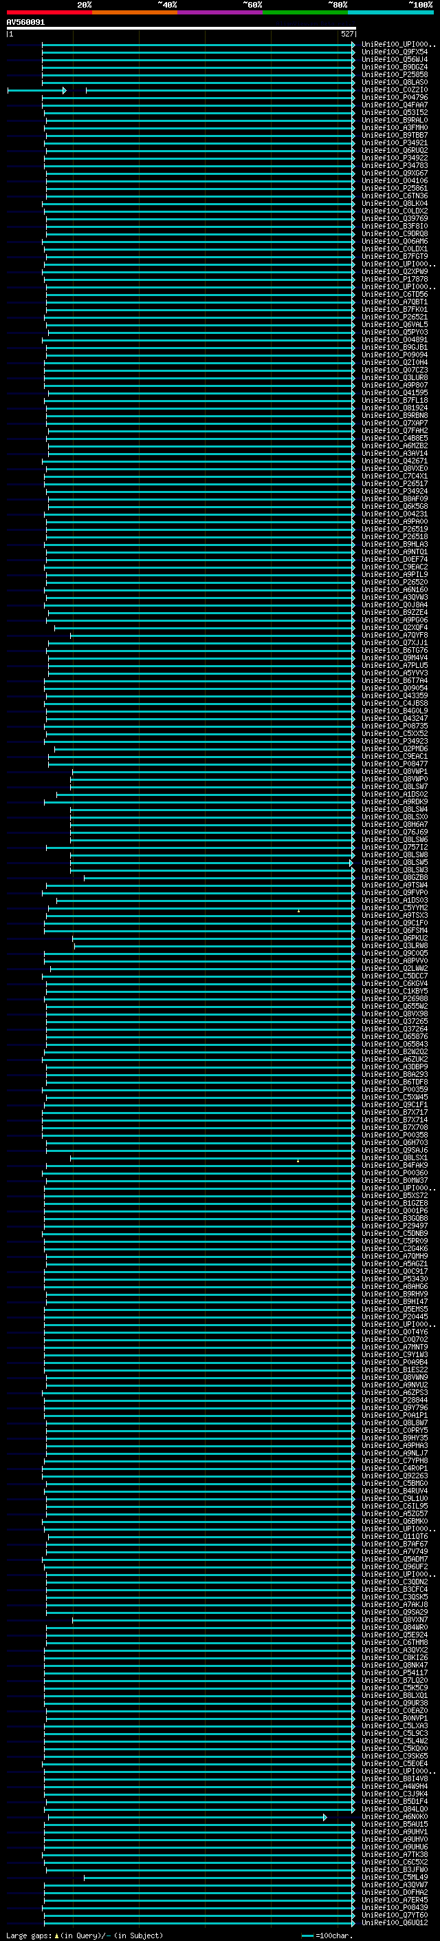Select the UniRef100_Q9XG67 label
This screenshot has height=1941, width=440.
tap(394, 173)
